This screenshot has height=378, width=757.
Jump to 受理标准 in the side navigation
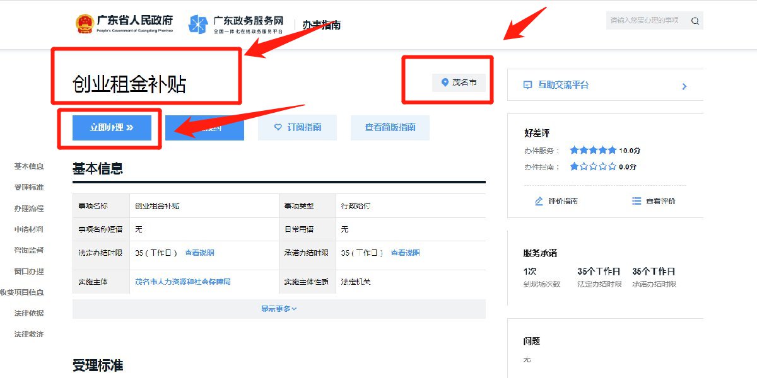click(29, 187)
